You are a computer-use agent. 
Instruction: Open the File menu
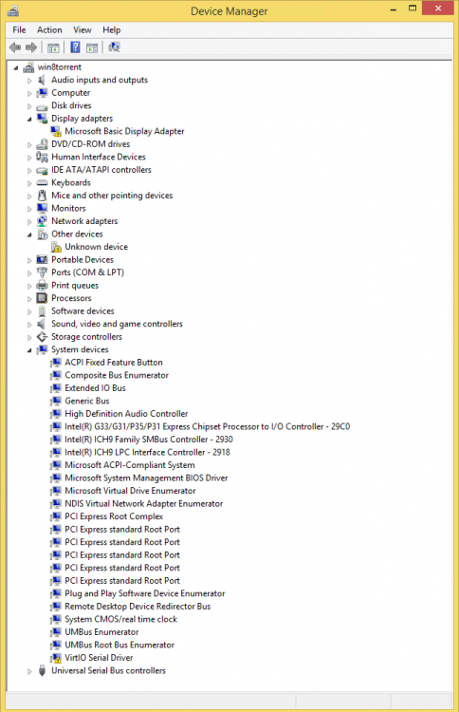coord(19,30)
